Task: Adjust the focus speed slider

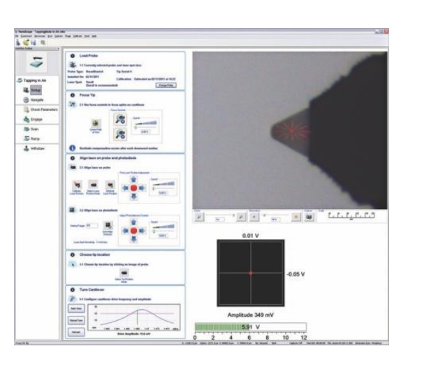Action: point(141,124)
